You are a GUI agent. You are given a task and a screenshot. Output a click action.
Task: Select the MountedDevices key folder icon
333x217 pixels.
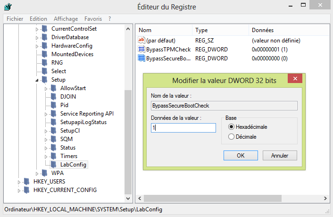[x=45, y=54]
